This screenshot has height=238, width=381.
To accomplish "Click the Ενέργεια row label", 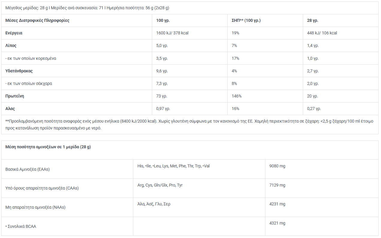I will pos(14,33).
